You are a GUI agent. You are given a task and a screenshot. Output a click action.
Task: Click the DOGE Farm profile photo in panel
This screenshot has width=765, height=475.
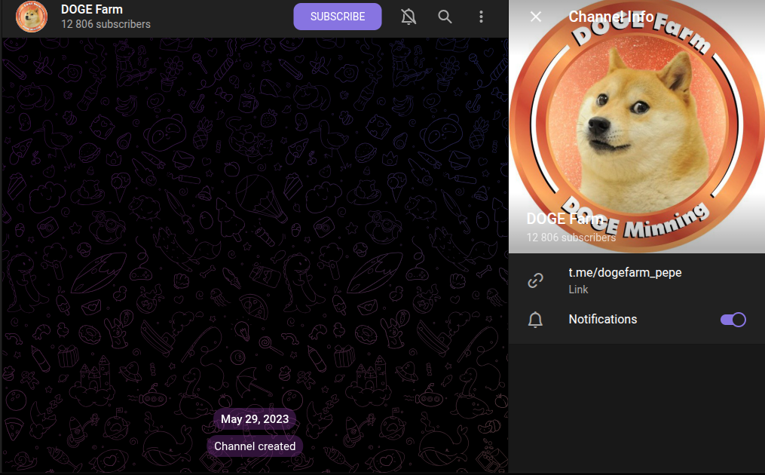[637, 124]
